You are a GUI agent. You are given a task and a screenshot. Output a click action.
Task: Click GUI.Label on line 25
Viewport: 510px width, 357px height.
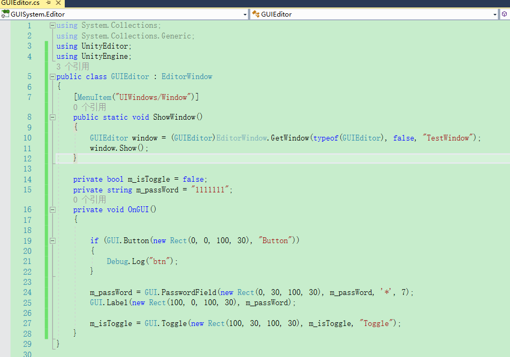coord(109,302)
